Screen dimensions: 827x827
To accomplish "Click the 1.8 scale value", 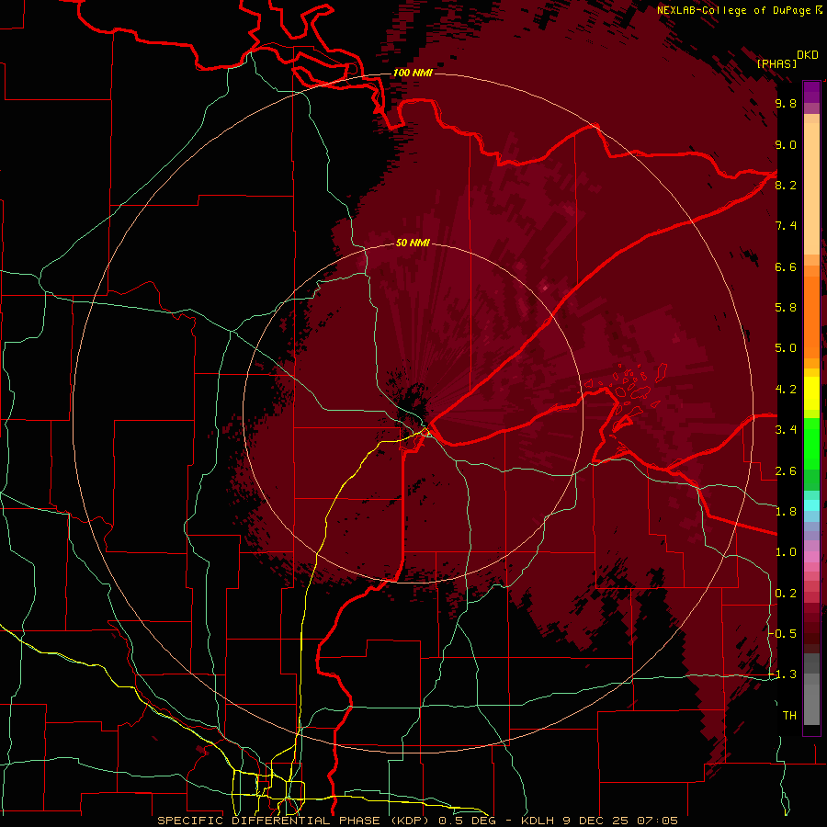I will pos(786,512).
